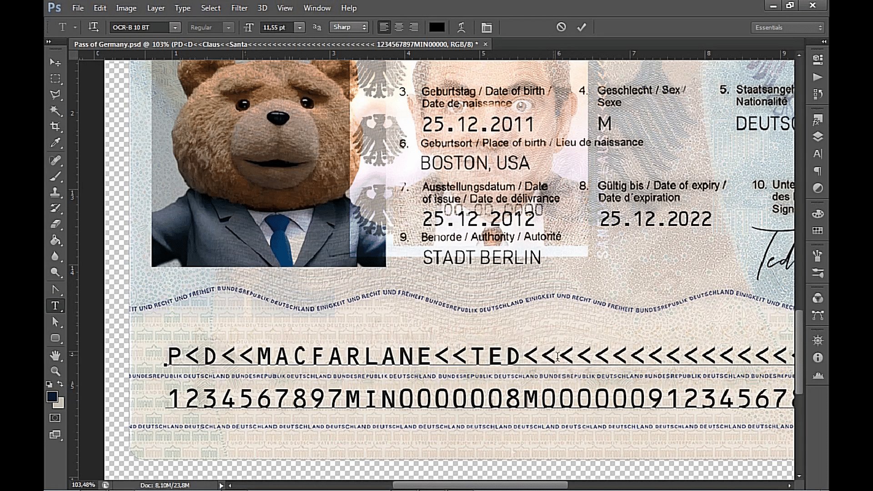
Task: Open the Sharp anti-aliasing dropdown
Action: tap(349, 27)
